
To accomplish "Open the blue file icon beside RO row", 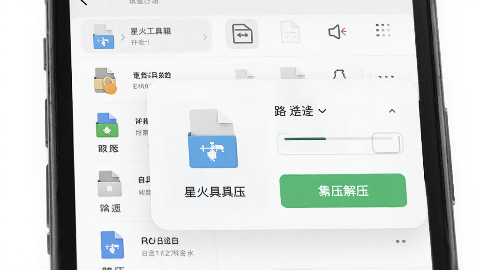I will tap(112, 245).
